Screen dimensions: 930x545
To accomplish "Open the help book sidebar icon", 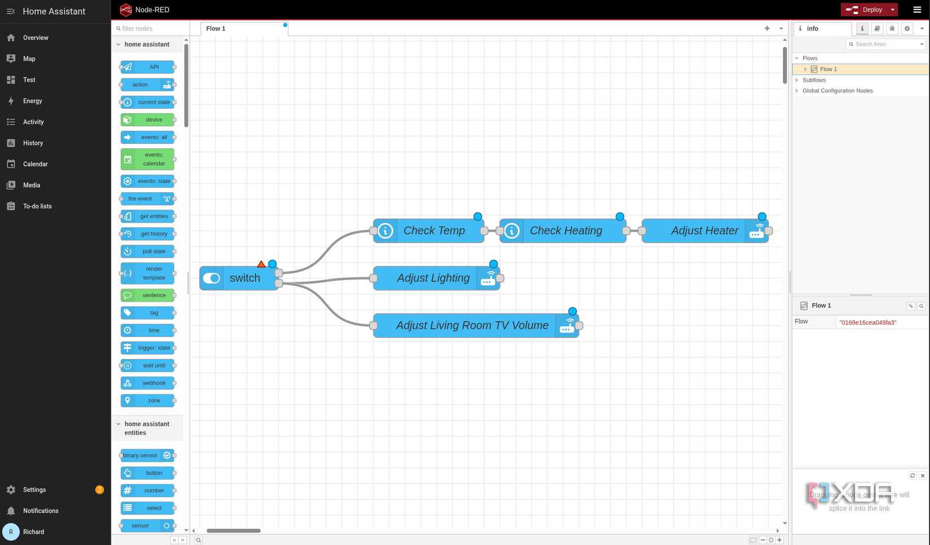I will [877, 29].
